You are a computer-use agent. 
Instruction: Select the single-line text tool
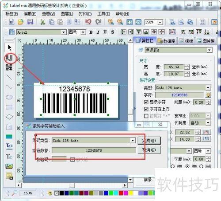pos(9,156)
